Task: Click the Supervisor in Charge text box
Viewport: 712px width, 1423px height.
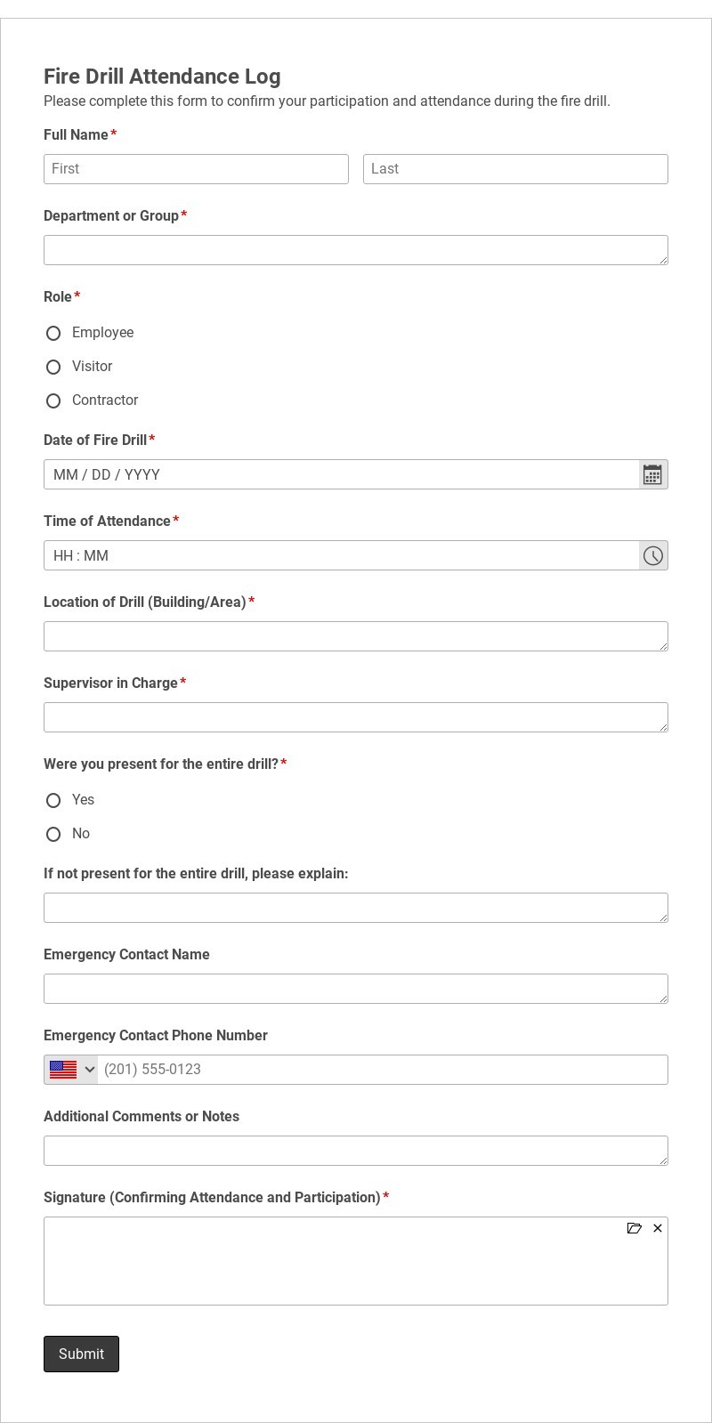Action: coord(356,717)
